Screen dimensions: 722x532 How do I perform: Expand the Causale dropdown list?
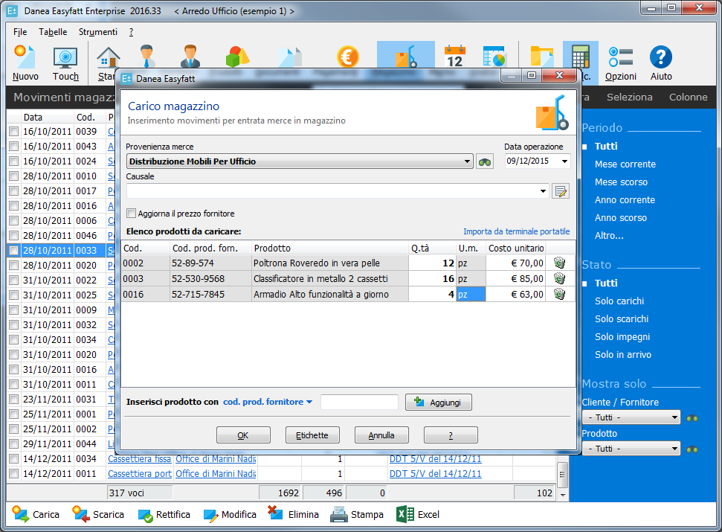pos(544,192)
